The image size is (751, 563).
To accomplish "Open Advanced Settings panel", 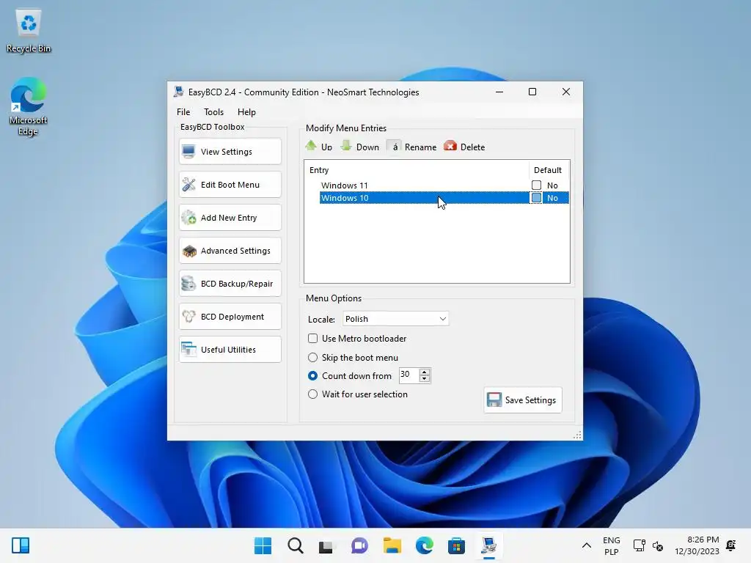I will click(230, 251).
